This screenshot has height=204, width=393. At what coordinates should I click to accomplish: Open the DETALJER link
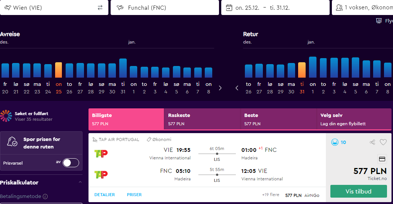point(105,195)
